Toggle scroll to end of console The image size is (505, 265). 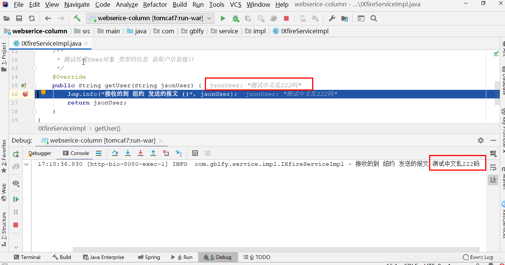pyautogui.click(x=493, y=180)
